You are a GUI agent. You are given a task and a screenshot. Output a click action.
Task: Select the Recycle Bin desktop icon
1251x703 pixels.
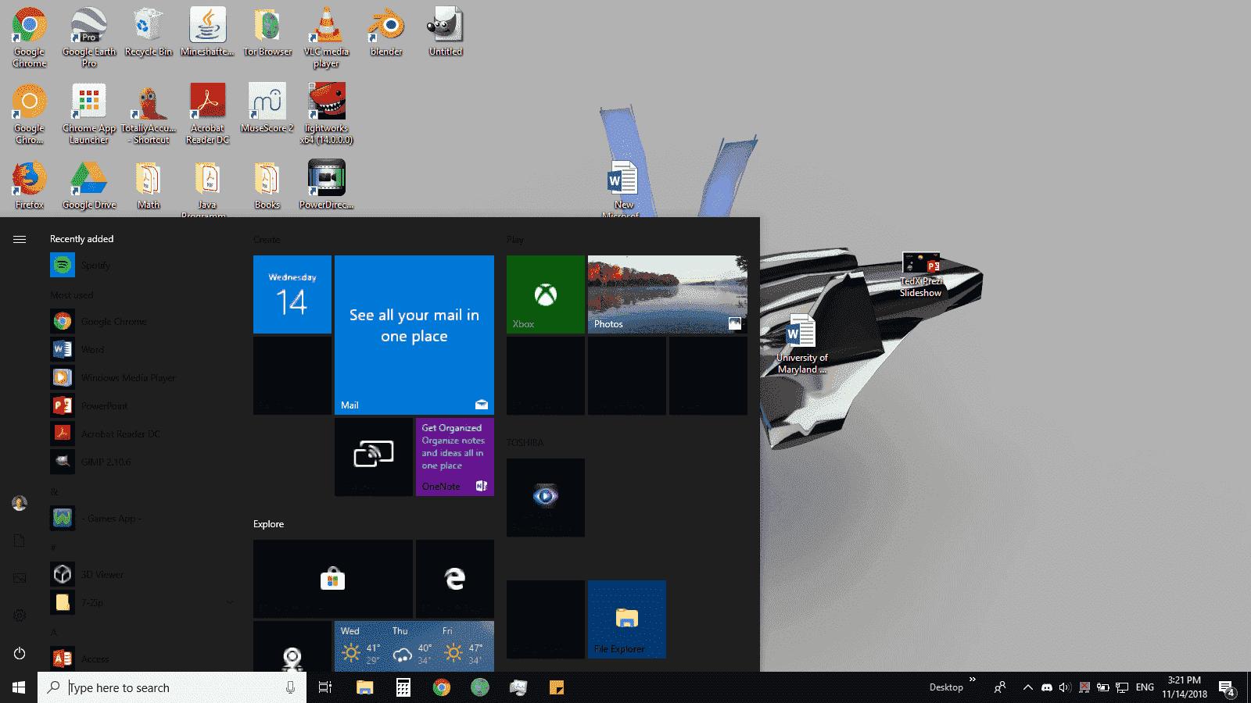[149, 33]
